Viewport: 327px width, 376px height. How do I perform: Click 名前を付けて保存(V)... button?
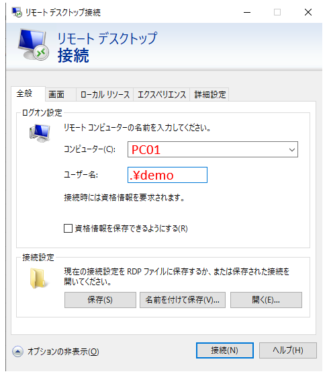[x=183, y=300]
